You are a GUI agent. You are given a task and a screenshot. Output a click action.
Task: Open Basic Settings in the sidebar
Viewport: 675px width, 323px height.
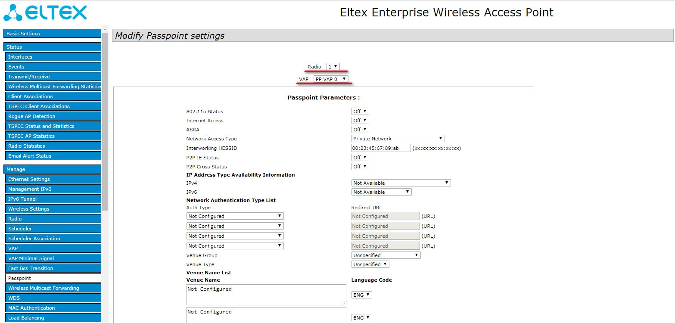click(52, 34)
